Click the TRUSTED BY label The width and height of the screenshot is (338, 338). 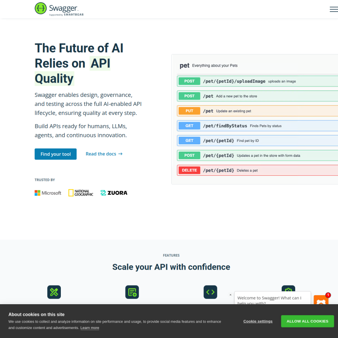pyautogui.click(x=45, y=180)
